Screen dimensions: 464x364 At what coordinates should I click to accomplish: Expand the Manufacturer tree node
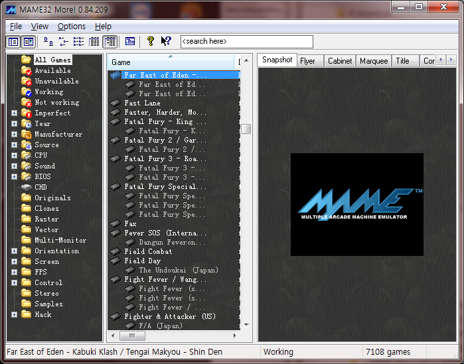pos(14,135)
